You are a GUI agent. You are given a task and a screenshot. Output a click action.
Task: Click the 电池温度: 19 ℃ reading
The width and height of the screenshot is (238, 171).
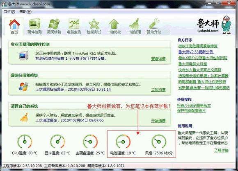point(123,153)
